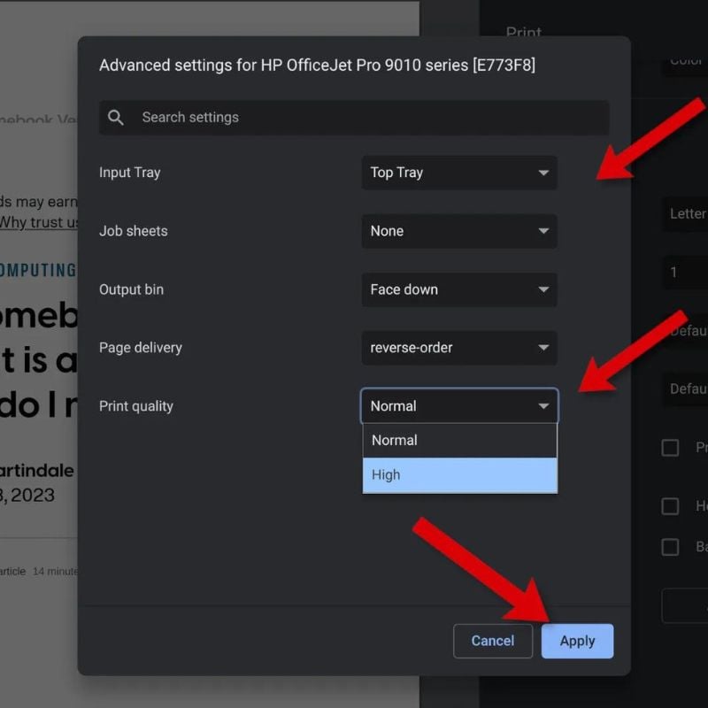
Task: Toggle the second checkbox in the Print panel
Action: (x=670, y=506)
